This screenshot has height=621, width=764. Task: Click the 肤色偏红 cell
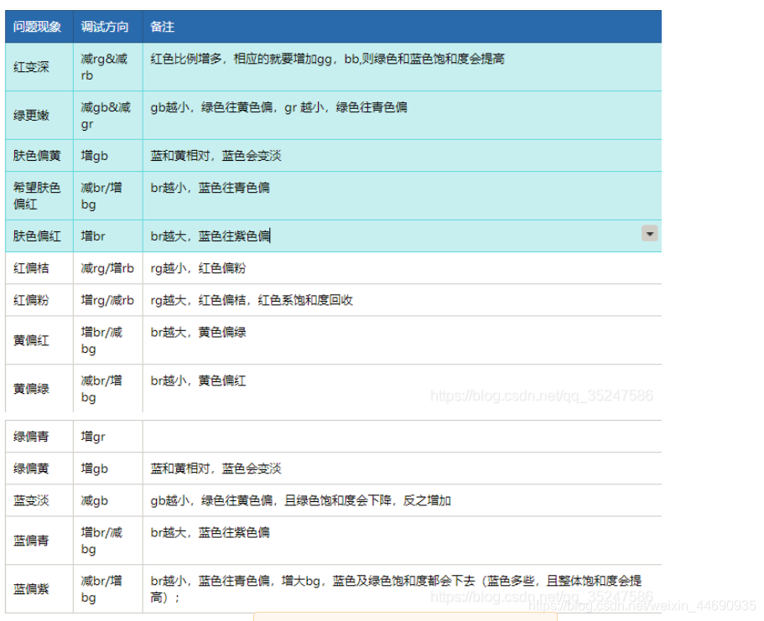click(37, 236)
